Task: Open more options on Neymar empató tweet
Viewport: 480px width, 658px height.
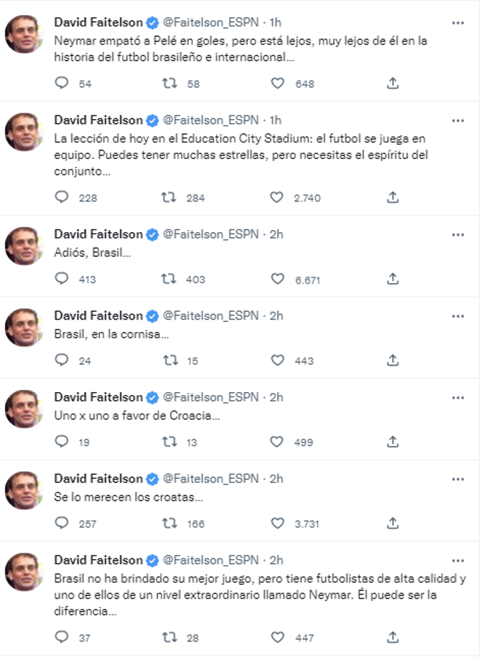Action: pyautogui.click(x=458, y=23)
